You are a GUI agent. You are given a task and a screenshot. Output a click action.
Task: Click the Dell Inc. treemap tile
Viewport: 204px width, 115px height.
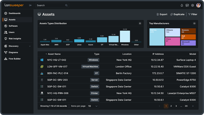pos(157,37)
